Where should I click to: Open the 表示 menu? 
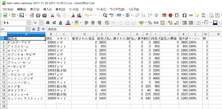click(x=35, y=9)
